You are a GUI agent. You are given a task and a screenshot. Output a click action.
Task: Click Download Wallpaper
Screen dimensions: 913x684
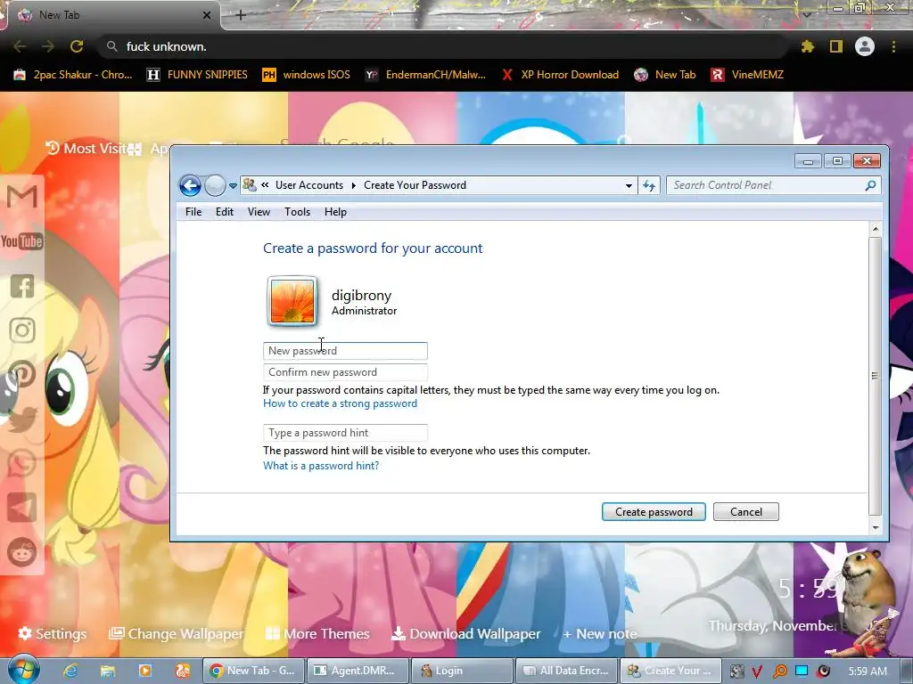pyautogui.click(x=465, y=633)
